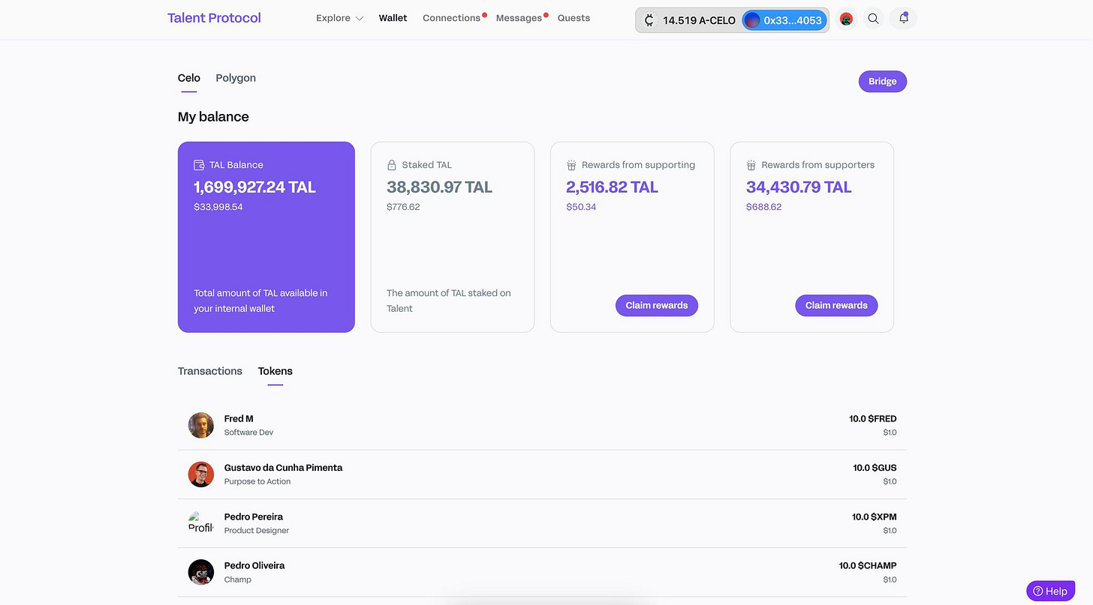Open the user profile avatar in header
Screen dimensions: 1093x605
[846, 19]
